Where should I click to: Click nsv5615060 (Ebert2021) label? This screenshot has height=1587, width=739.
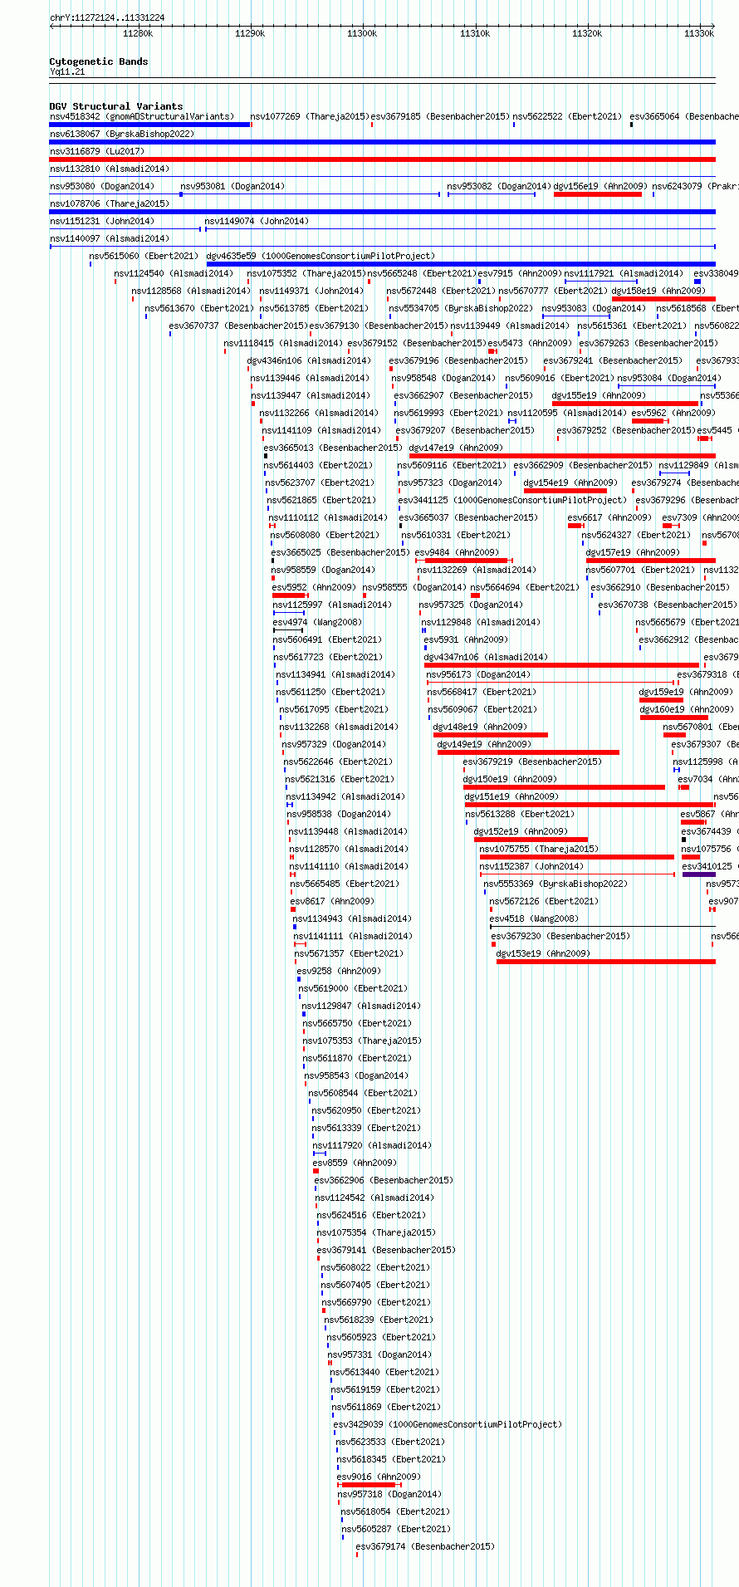(144, 256)
